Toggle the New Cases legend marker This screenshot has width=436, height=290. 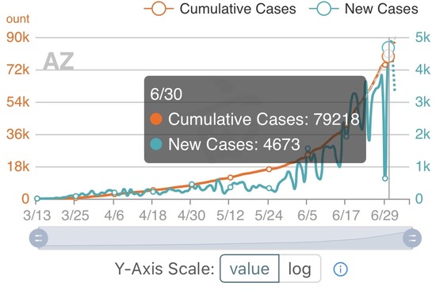tap(324, 9)
